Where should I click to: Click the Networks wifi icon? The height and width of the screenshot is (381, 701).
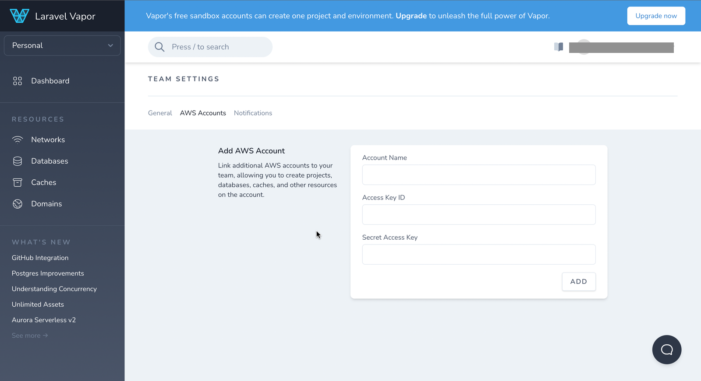pyautogui.click(x=18, y=140)
